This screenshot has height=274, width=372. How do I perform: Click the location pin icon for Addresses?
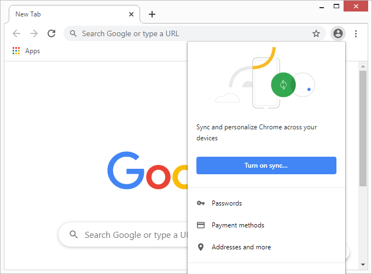pyautogui.click(x=201, y=247)
